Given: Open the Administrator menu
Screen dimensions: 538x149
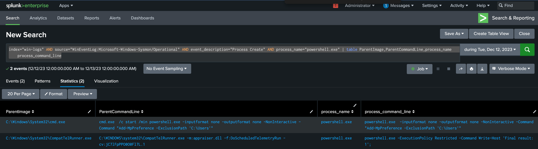Looking at the screenshot, I should tap(360, 5).
